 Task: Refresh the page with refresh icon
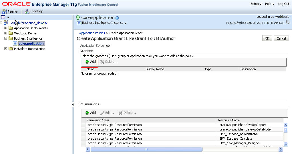point(288,22)
